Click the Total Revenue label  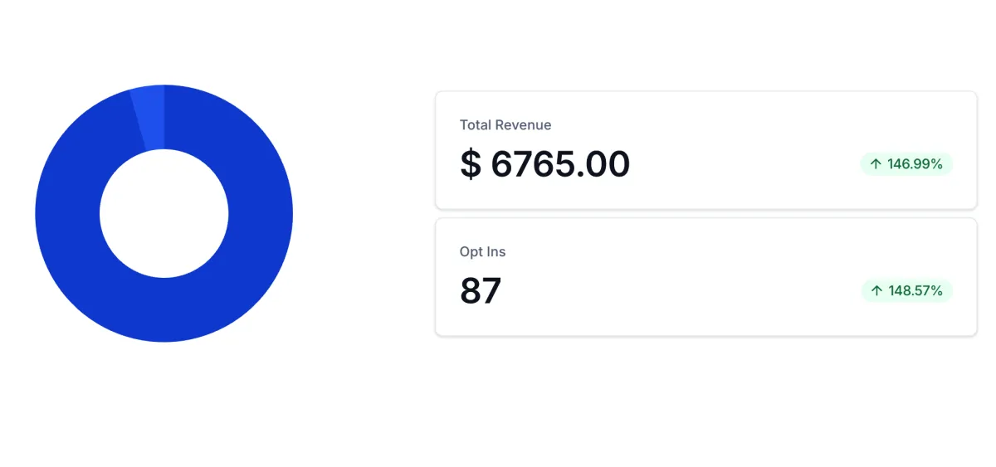click(x=505, y=125)
